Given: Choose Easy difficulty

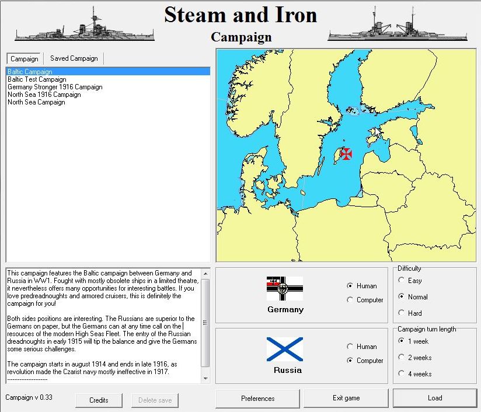Looking at the screenshot, I should point(402,281).
